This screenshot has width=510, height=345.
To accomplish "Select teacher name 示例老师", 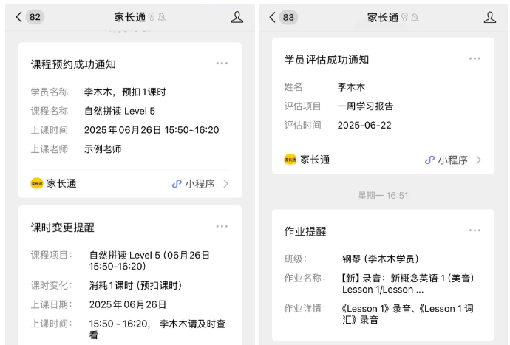I will (x=103, y=149).
